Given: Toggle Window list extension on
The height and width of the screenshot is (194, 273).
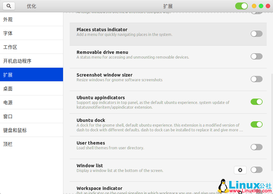Looking at the screenshot, I should click(257, 170).
